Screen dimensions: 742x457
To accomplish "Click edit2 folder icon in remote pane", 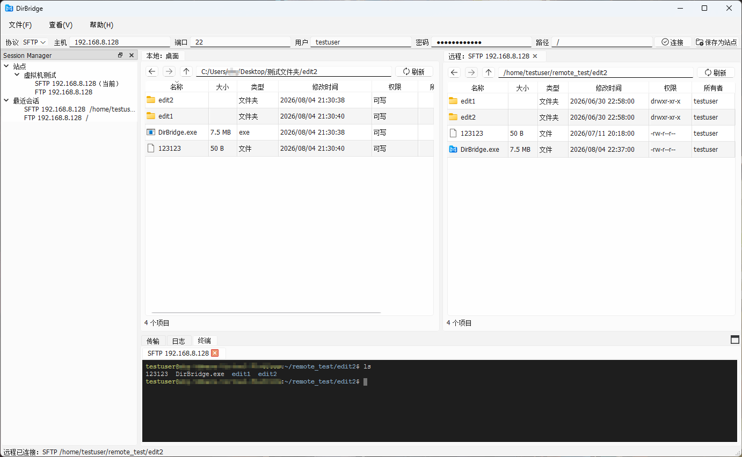I will tap(453, 117).
